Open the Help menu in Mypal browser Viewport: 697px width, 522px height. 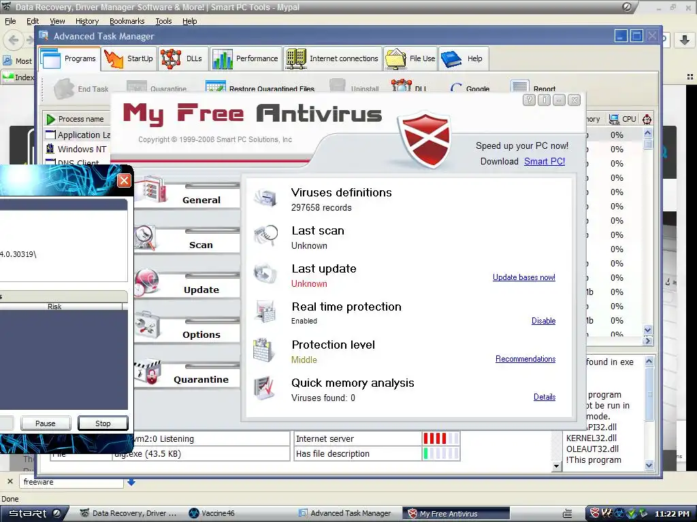click(x=189, y=21)
